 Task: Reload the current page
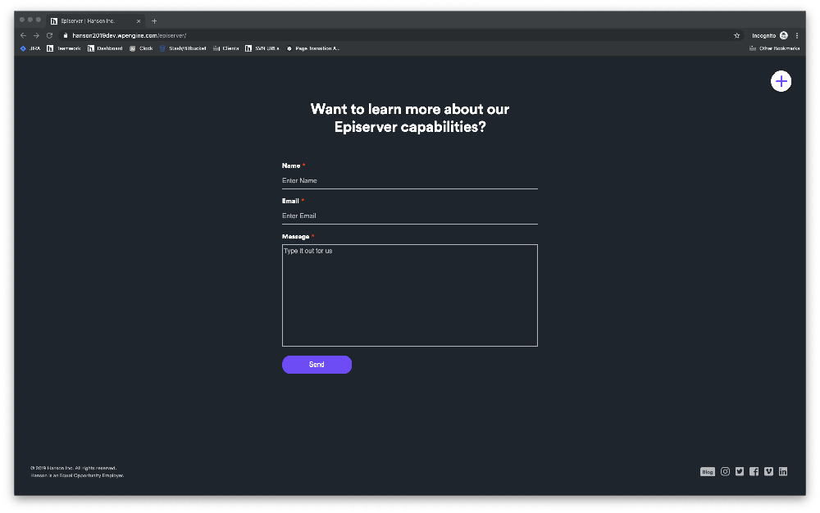50,35
